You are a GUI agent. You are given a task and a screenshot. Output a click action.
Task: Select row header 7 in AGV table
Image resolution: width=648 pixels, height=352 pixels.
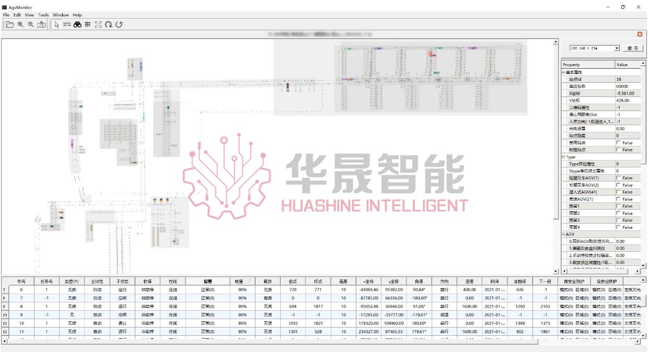click(x=5, y=289)
